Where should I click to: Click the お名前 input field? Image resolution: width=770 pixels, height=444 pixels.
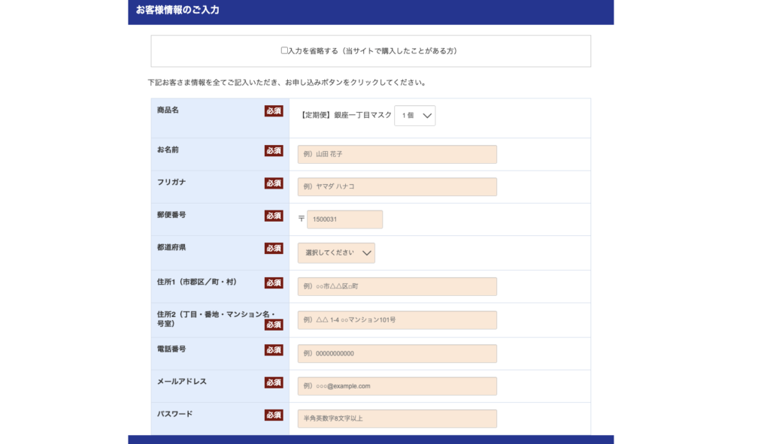(x=397, y=154)
